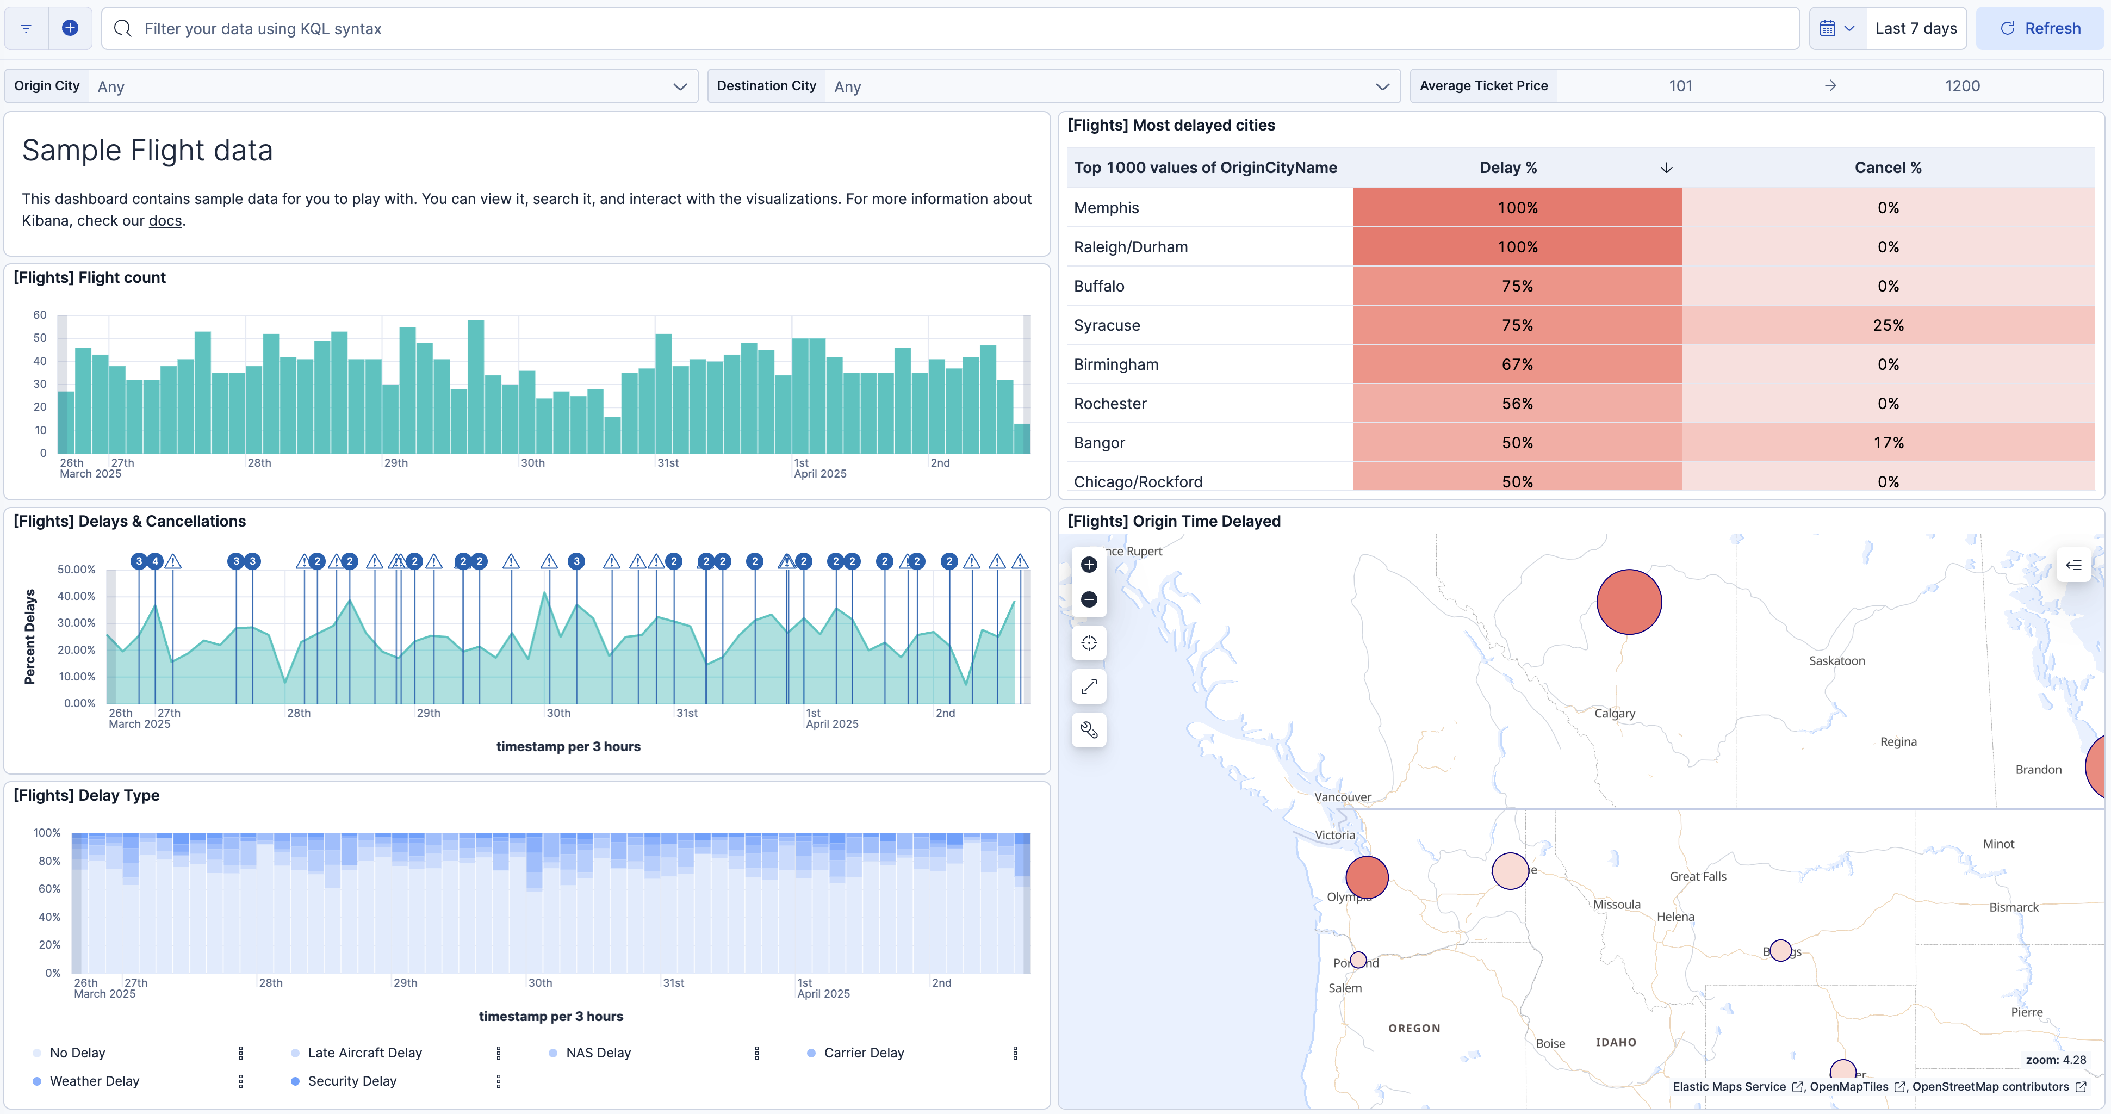Click the map full screen icon
Screen dimensions: 2111x1114
[x=1088, y=687]
